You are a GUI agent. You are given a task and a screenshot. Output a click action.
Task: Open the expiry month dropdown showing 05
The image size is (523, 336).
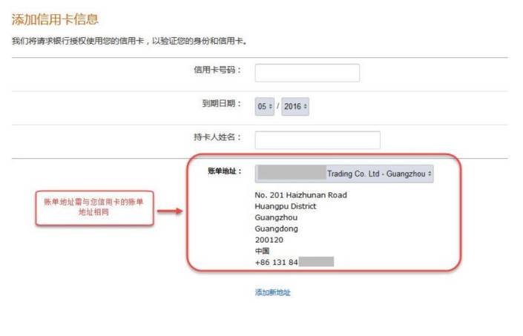tap(265, 107)
